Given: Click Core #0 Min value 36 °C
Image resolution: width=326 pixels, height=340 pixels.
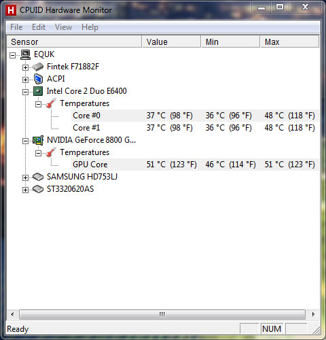Looking at the screenshot, I should pyautogui.click(x=229, y=116).
